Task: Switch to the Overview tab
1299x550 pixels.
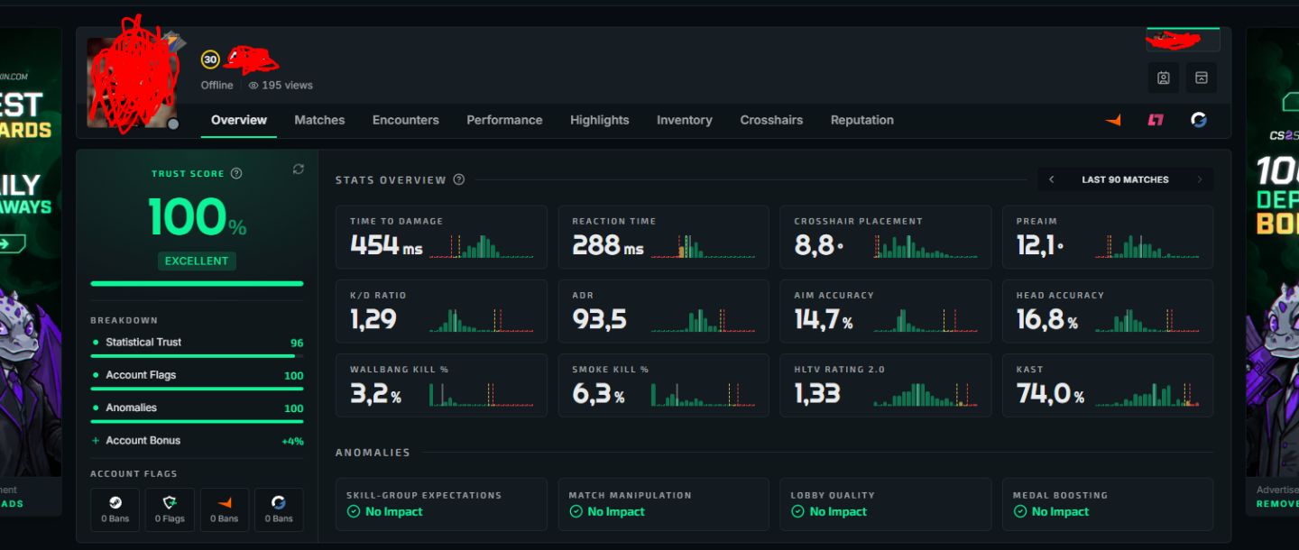Action: click(x=239, y=120)
